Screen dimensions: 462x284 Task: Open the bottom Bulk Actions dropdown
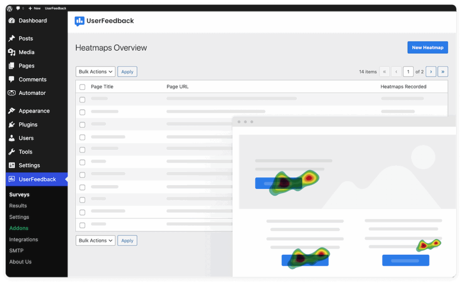(95, 240)
